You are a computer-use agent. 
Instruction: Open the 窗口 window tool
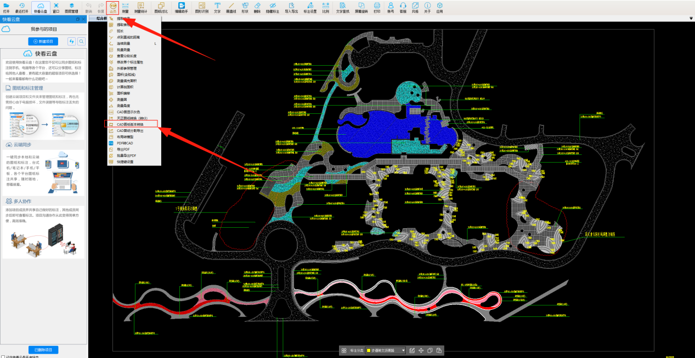56,7
